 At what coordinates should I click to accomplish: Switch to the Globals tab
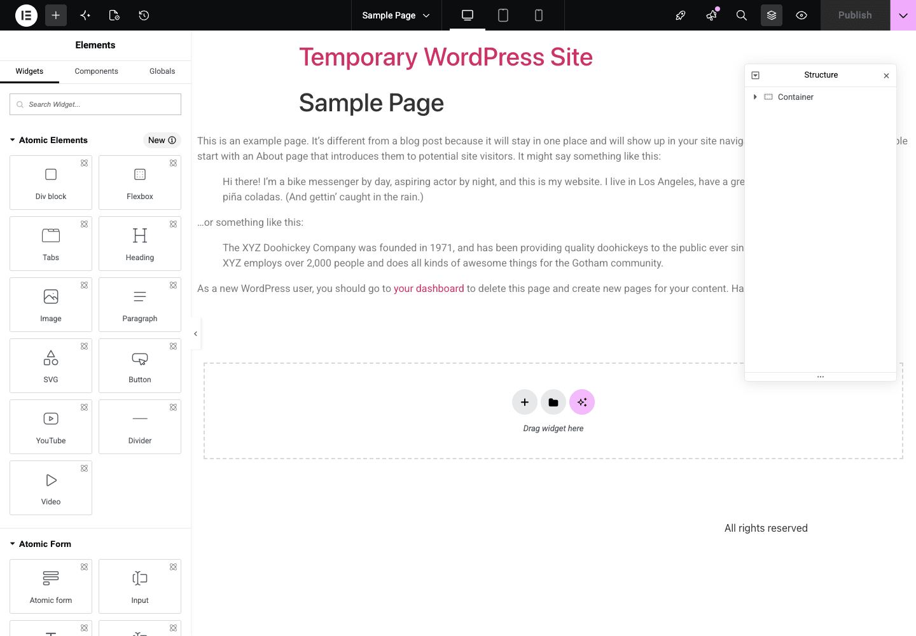pos(162,71)
